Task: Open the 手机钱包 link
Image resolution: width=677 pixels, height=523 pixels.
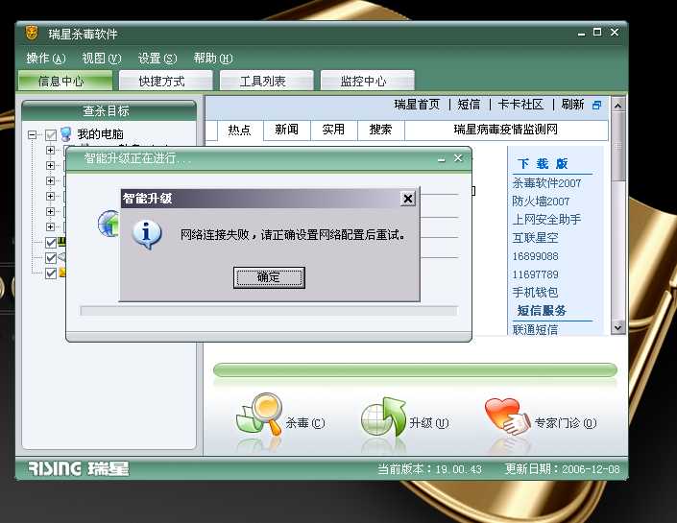Action: pos(536,293)
